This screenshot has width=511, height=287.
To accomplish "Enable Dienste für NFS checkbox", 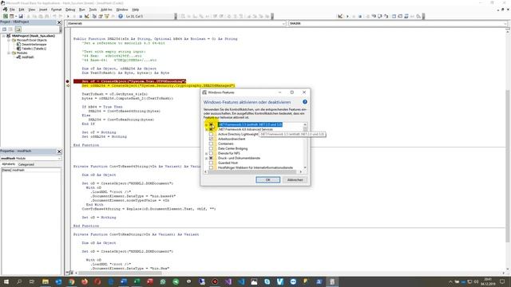I will 211,153.
